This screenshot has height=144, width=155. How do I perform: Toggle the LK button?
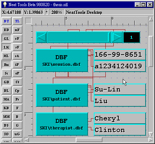click(x=7, y=47)
